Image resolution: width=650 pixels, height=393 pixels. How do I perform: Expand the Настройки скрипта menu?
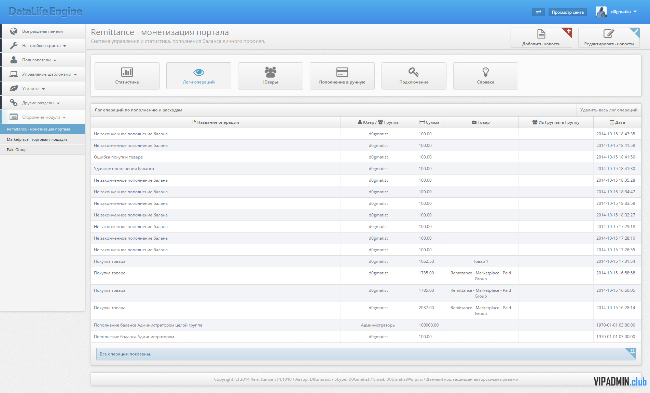pos(43,46)
